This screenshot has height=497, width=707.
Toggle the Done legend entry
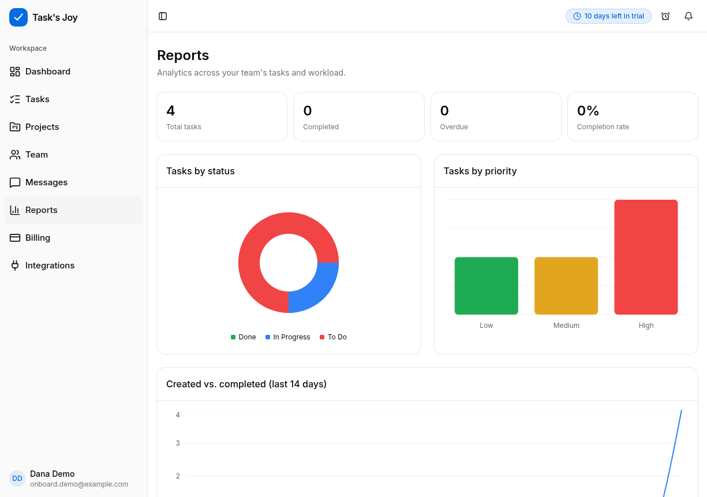click(243, 337)
